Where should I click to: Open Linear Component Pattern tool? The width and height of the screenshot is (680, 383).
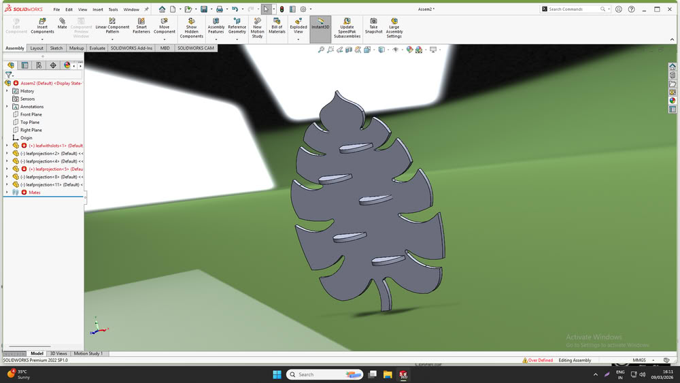tap(112, 26)
